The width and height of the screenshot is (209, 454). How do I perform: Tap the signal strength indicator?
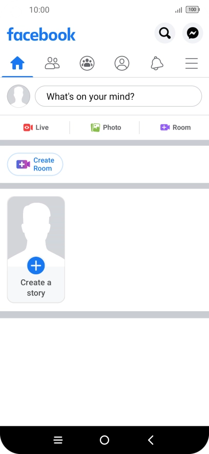click(179, 10)
